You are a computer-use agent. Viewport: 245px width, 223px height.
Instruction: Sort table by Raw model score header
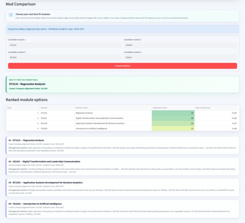[x=216, y=108]
